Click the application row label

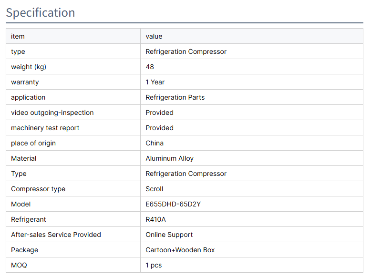(x=28, y=97)
